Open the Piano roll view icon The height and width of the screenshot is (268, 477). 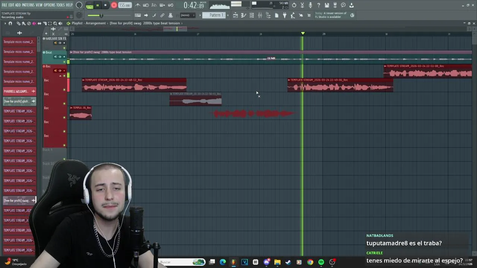[244, 15]
